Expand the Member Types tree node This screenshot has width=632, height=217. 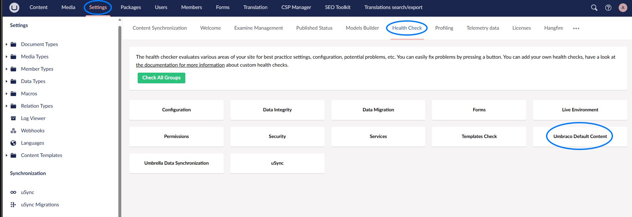pos(6,69)
